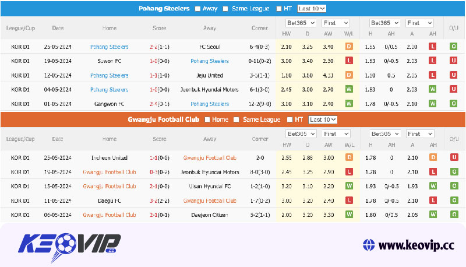
Task: Click O/U badge U for the 04-05-2024 Pohang vs Jeonbuk match
Action: tap(454, 89)
